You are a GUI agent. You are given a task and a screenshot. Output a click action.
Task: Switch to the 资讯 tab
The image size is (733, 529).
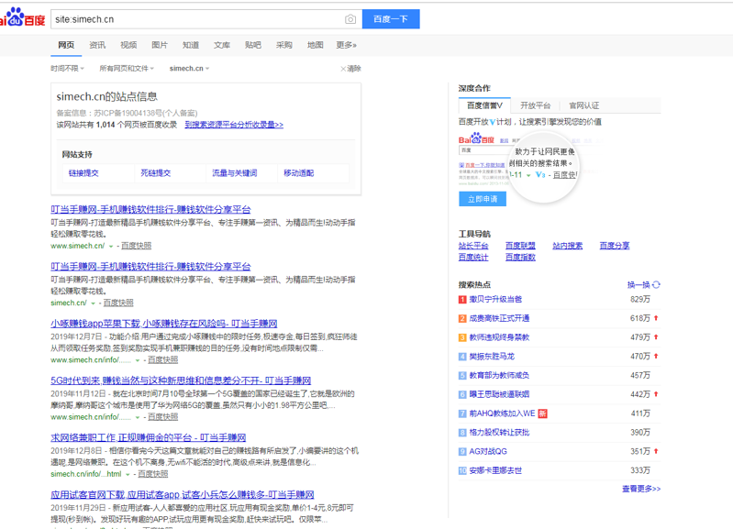coord(96,45)
